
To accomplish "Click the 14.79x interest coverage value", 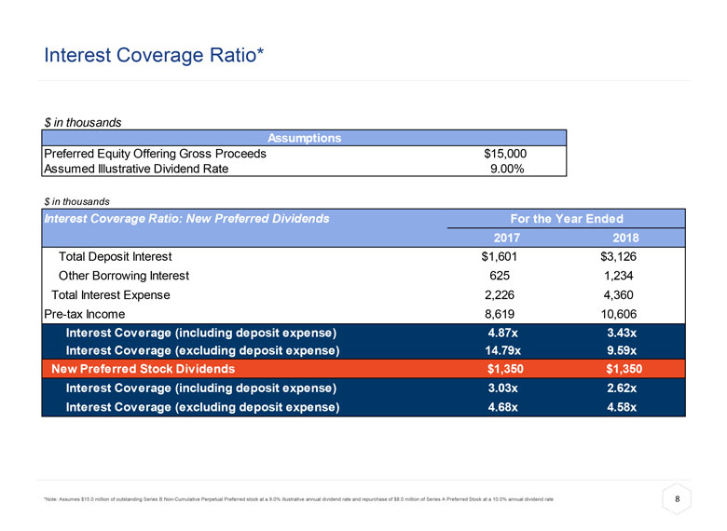I will click(505, 351).
